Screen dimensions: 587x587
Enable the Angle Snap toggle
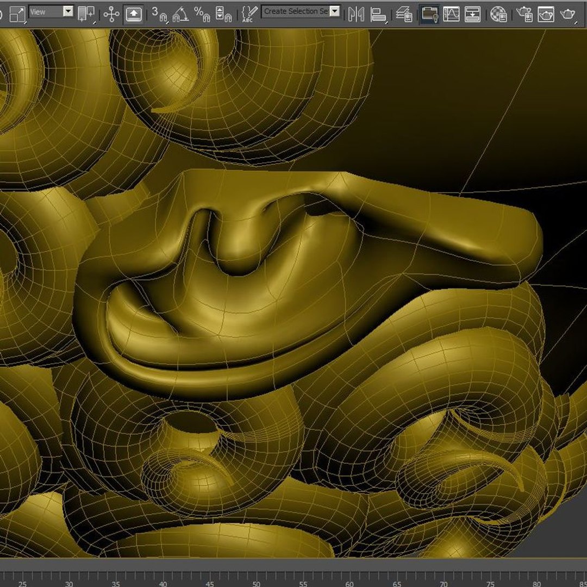(180, 14)
